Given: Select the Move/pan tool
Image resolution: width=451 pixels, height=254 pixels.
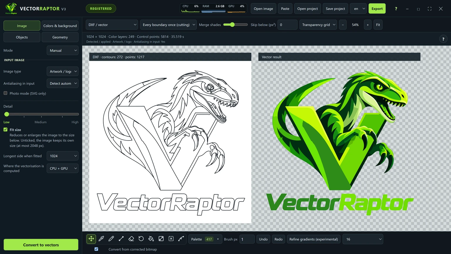Looking at the screenshot, I should click(x=91, y=239).
